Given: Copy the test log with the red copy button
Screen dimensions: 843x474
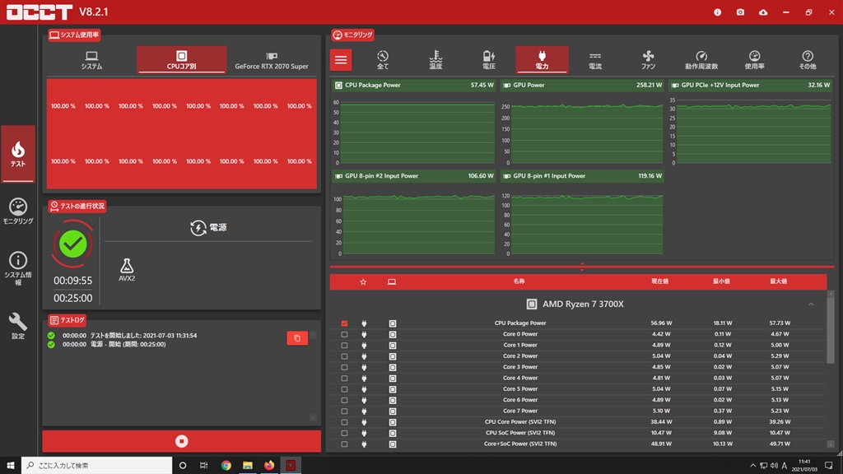Looking at the screenshot, I should [x=297, y=338].
